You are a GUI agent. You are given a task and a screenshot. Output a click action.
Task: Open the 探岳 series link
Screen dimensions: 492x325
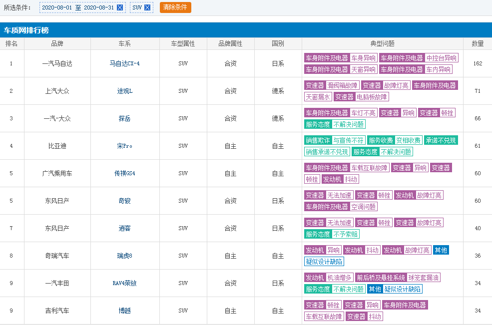coord(124,118)
